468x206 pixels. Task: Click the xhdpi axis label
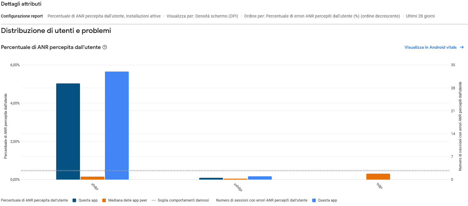click(x=95, y=186)
